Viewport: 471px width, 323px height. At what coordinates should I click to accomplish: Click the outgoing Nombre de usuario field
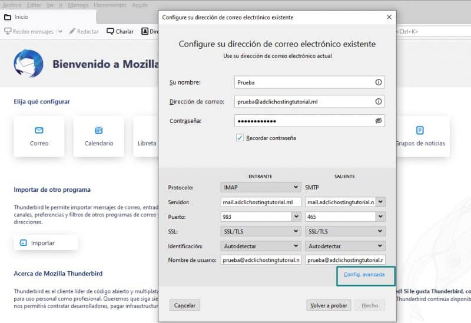coord(345,260)
